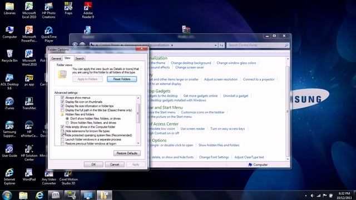This screenshot has height=200, width=356.
Task: Switch to the View tab
Action: click(x=67, y=58)
